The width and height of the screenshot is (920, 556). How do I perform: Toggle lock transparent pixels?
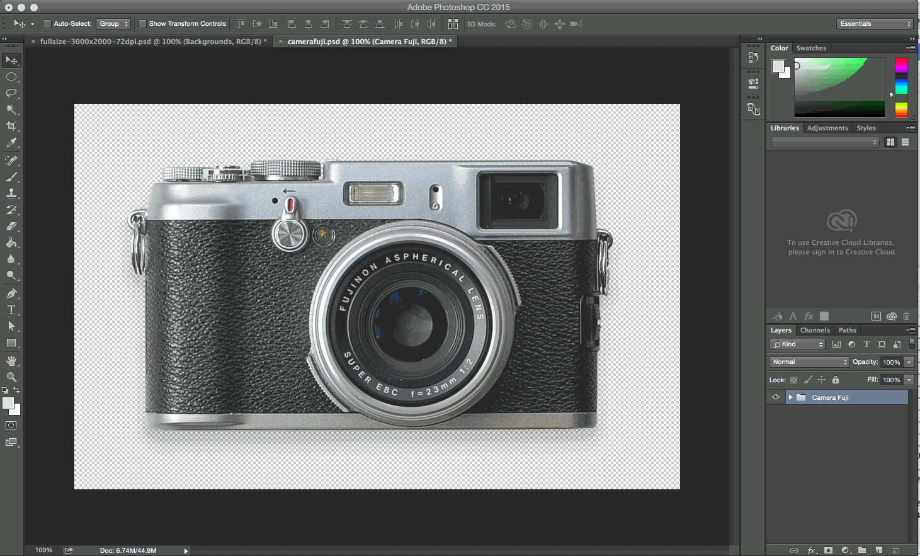[793, 380]
